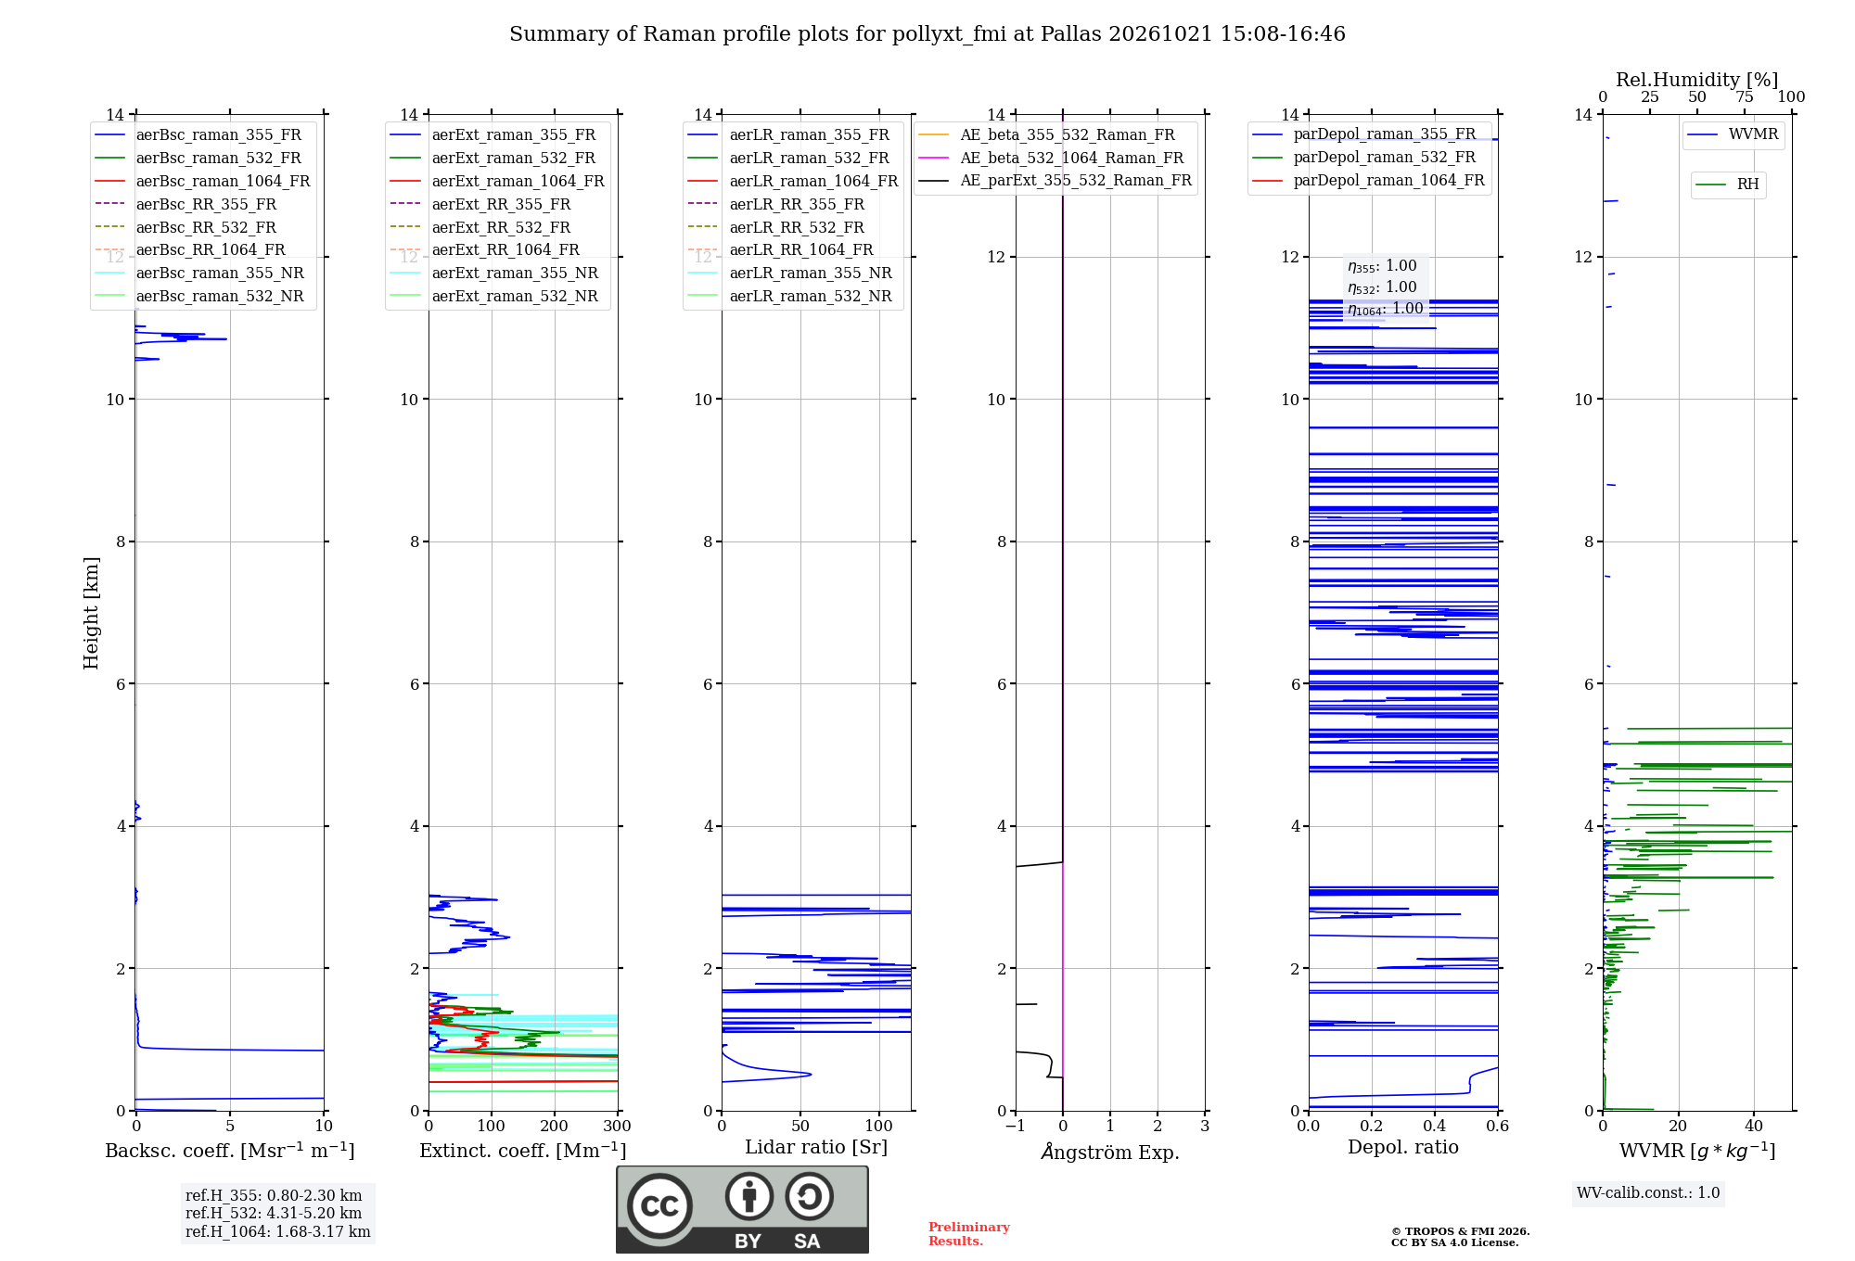Click the BY attribution person icon
This screenshot has height=1261, width=1855.
748,1196
